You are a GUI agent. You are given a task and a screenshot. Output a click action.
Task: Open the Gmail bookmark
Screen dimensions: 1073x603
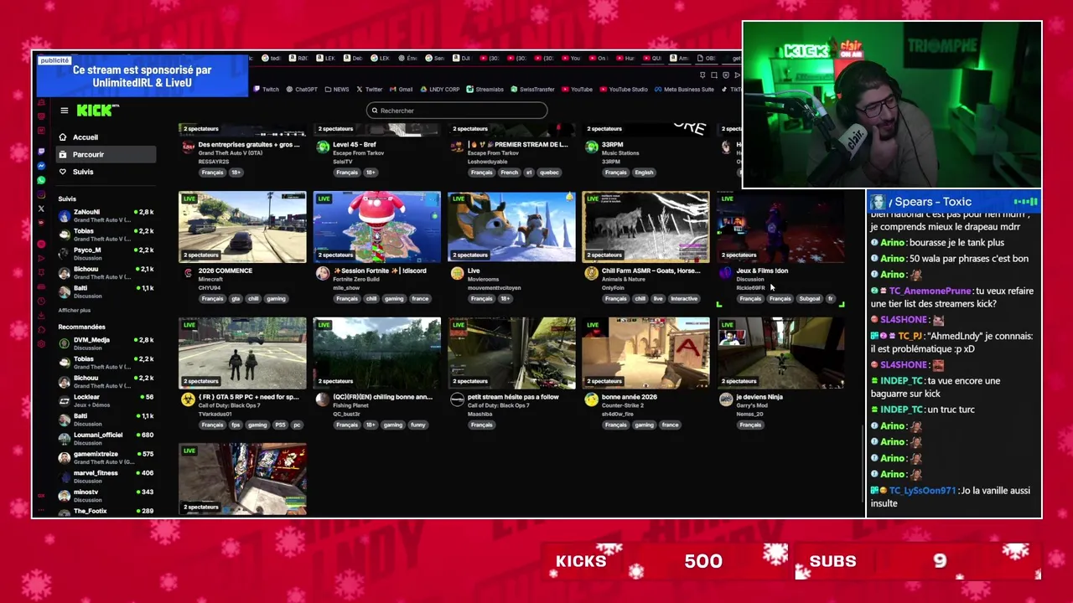click(401, 90)
